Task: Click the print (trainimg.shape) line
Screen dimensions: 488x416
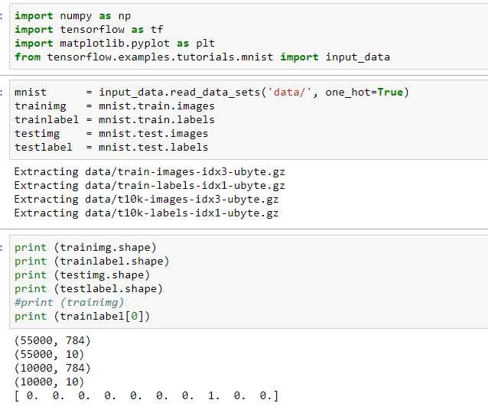Action: click(85, 248)
